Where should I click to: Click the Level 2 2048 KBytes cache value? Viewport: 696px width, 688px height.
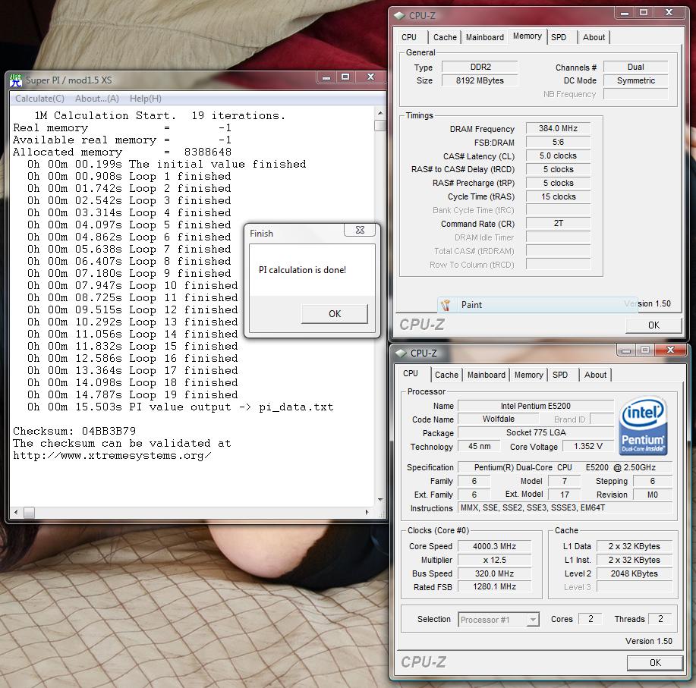point(634,573)
